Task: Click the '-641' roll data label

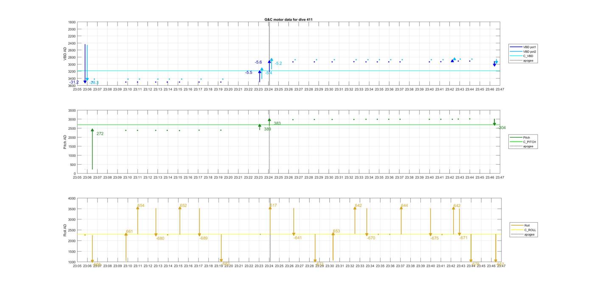Action: (x=297, y=238)
